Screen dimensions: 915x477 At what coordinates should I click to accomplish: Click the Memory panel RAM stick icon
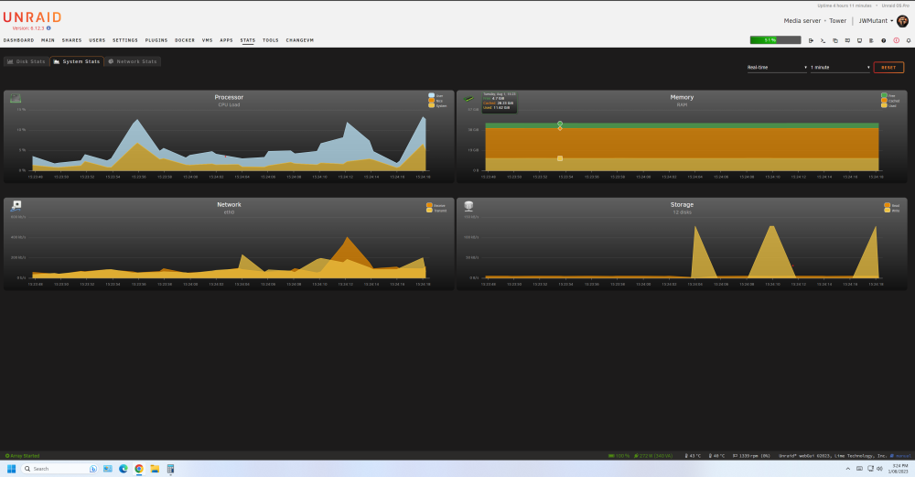click(x=468, y=99)
